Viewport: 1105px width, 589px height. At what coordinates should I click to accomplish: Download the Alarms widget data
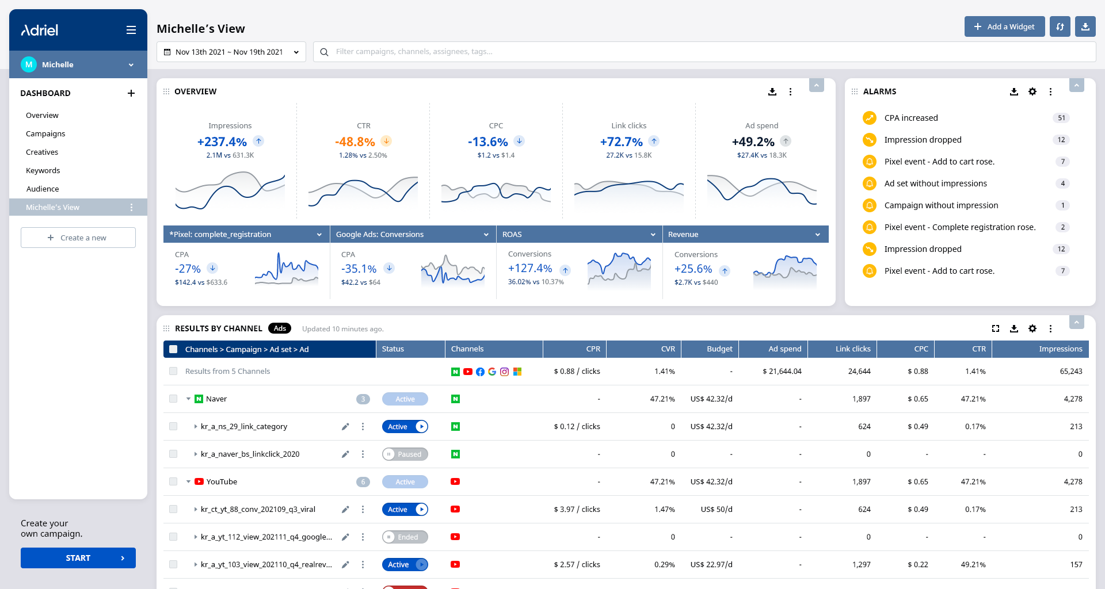1014,91
